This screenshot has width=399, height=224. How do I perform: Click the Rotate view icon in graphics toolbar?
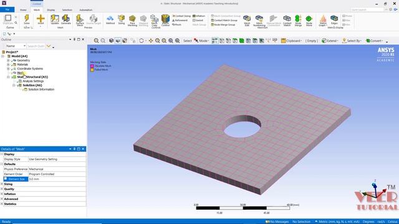[x=142, y=40]
